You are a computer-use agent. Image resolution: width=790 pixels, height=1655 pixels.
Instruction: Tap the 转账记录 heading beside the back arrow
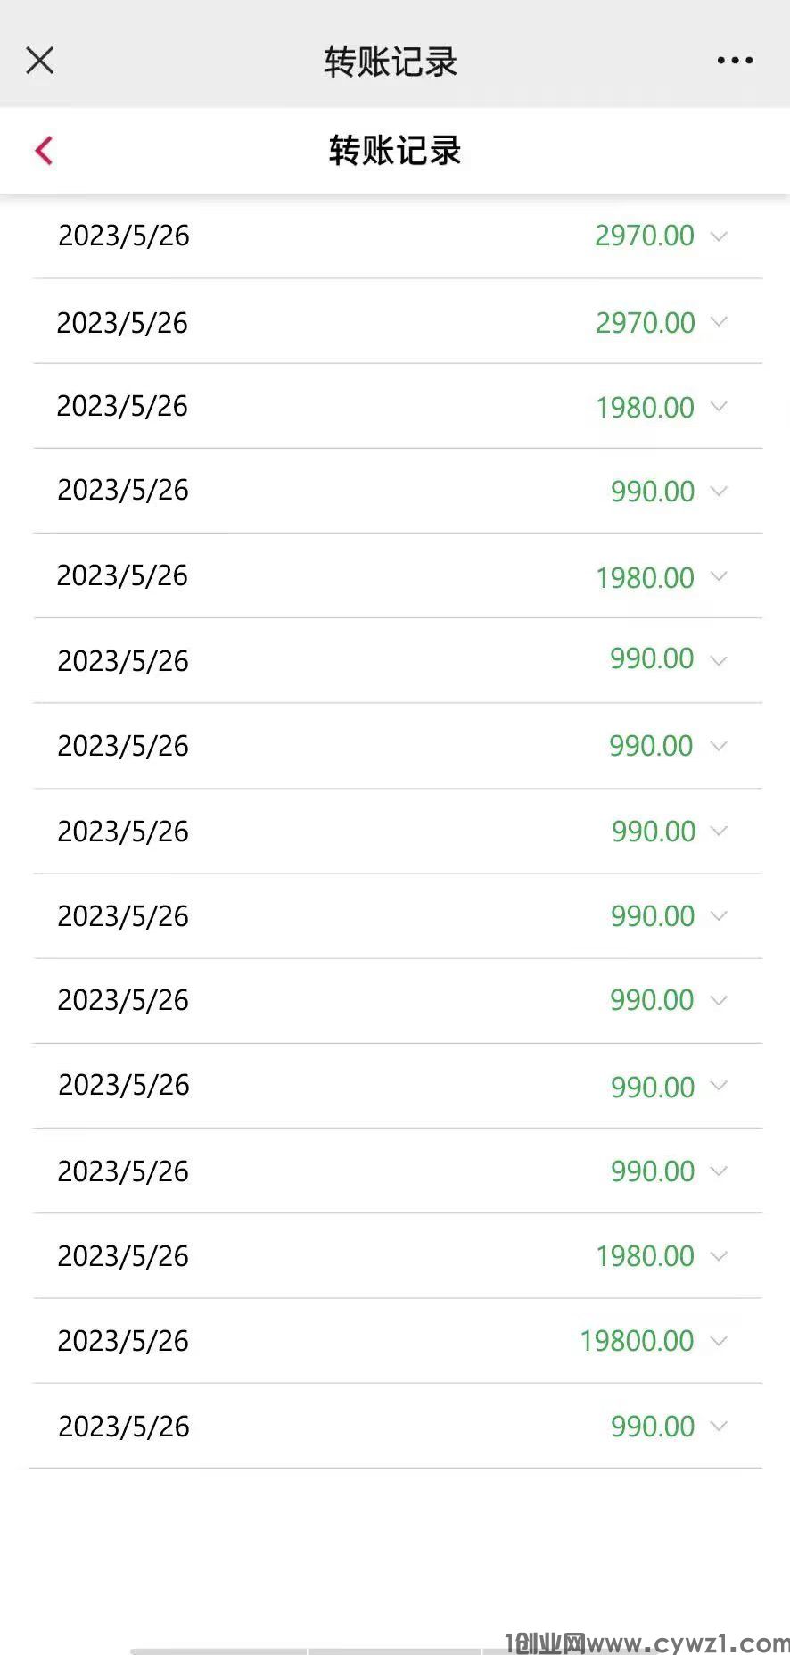395,151
